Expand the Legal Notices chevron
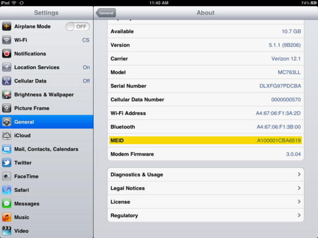This screenshot has width=318, height=238. (299, 188)
